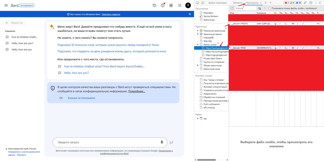Click the DevTools experiments icon beside the gear
This screenshot has height=161, width=324.
[305, 3]
